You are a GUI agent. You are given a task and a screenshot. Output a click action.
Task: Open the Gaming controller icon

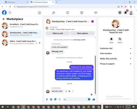click(96, 13)
